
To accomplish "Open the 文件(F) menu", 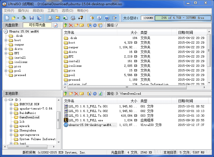I will (9, 11).
